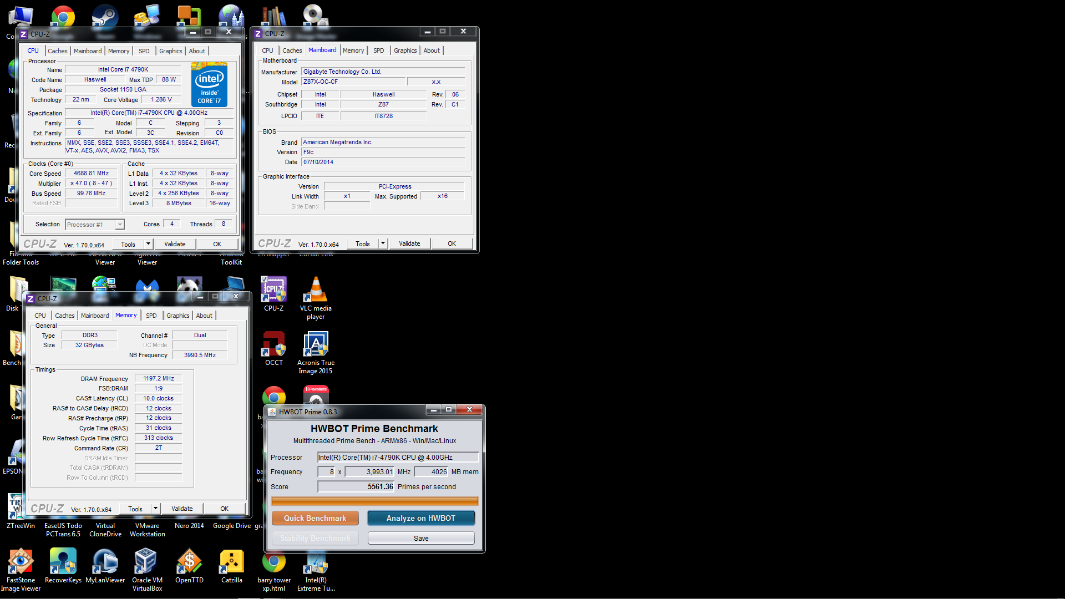Viewport: 1065px width, 599px height.
Task: Open the bookshelf desktop shortcut
Action: (x=273, y=16)
